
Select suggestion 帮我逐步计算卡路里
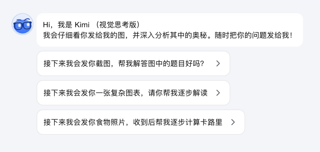coord(141,122)
